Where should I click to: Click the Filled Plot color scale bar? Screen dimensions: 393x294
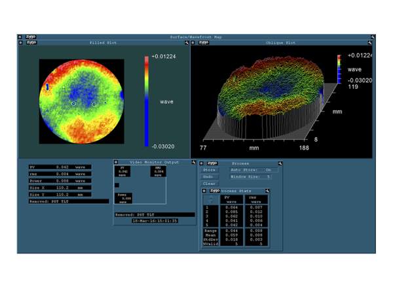pos(147,100)
